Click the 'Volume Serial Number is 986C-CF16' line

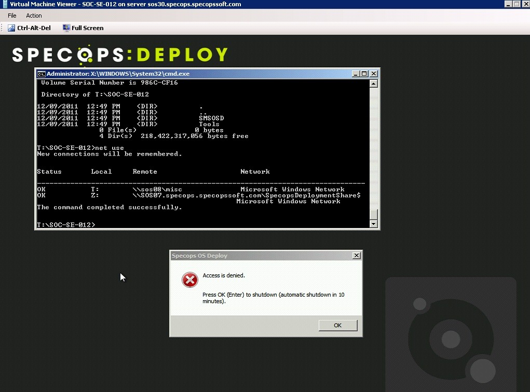pos(110,83)
